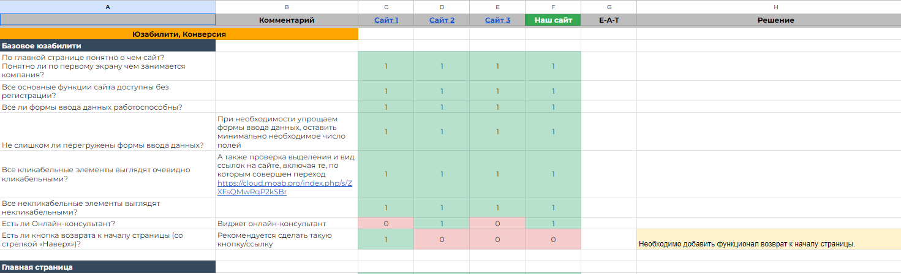The height and width of the screenshot is (274, 901).
Task: Select 'Все кликабельные элементы выглядят очевидно' cell
Action: [x=108, y=174]
